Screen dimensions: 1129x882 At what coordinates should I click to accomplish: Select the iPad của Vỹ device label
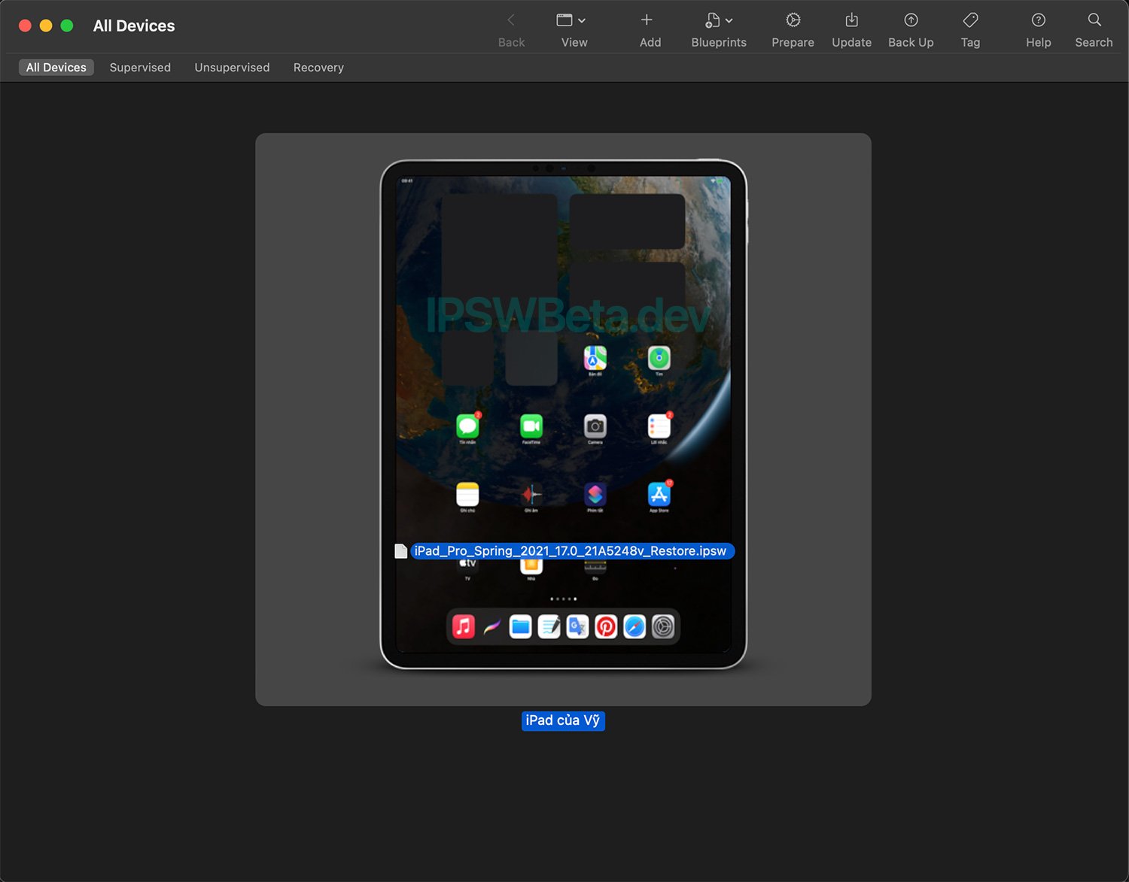(x=563, y=720)
